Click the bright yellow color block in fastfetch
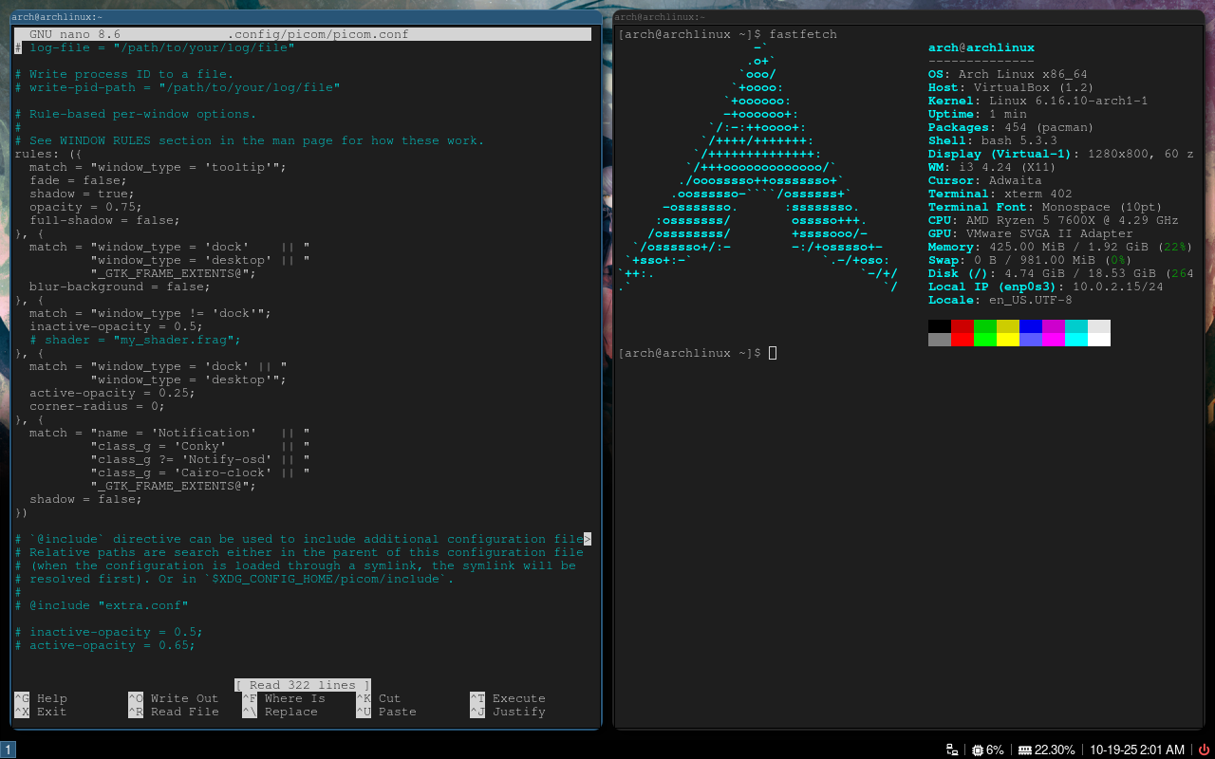This screenshot has width=1215, height=759. coord(1007,340)
